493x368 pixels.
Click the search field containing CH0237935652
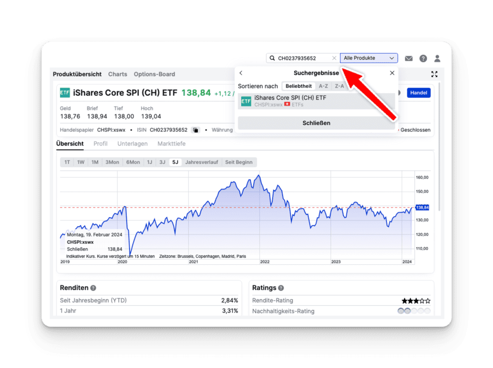[x=304, y=58]
